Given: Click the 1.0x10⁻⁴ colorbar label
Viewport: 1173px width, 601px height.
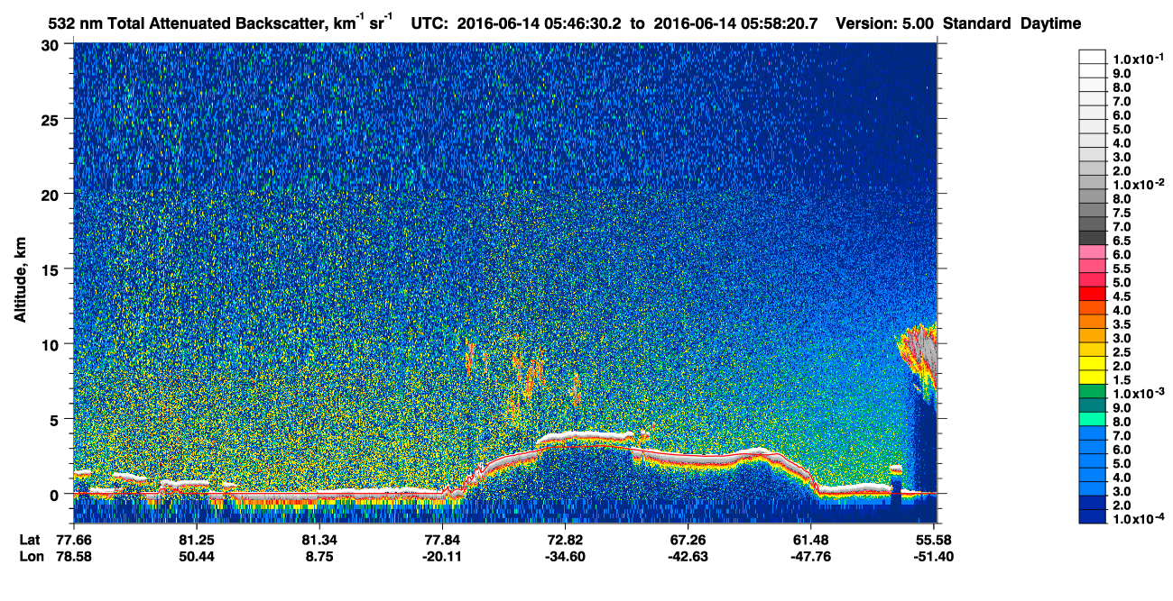Looking at the screenshot, I should pos(1138,519).
